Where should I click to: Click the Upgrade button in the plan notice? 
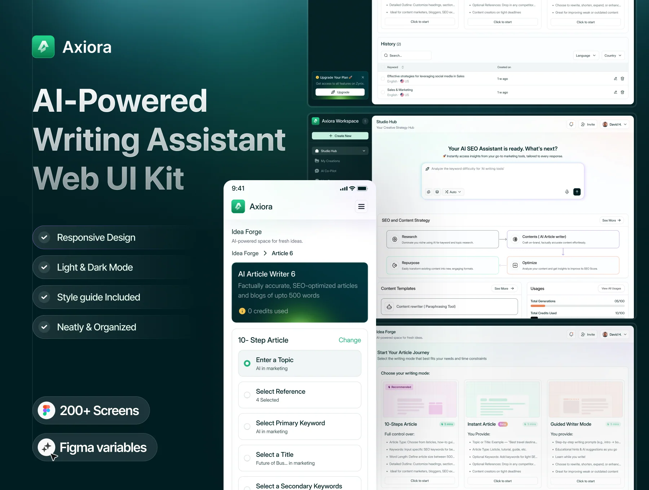click(340, 92)
